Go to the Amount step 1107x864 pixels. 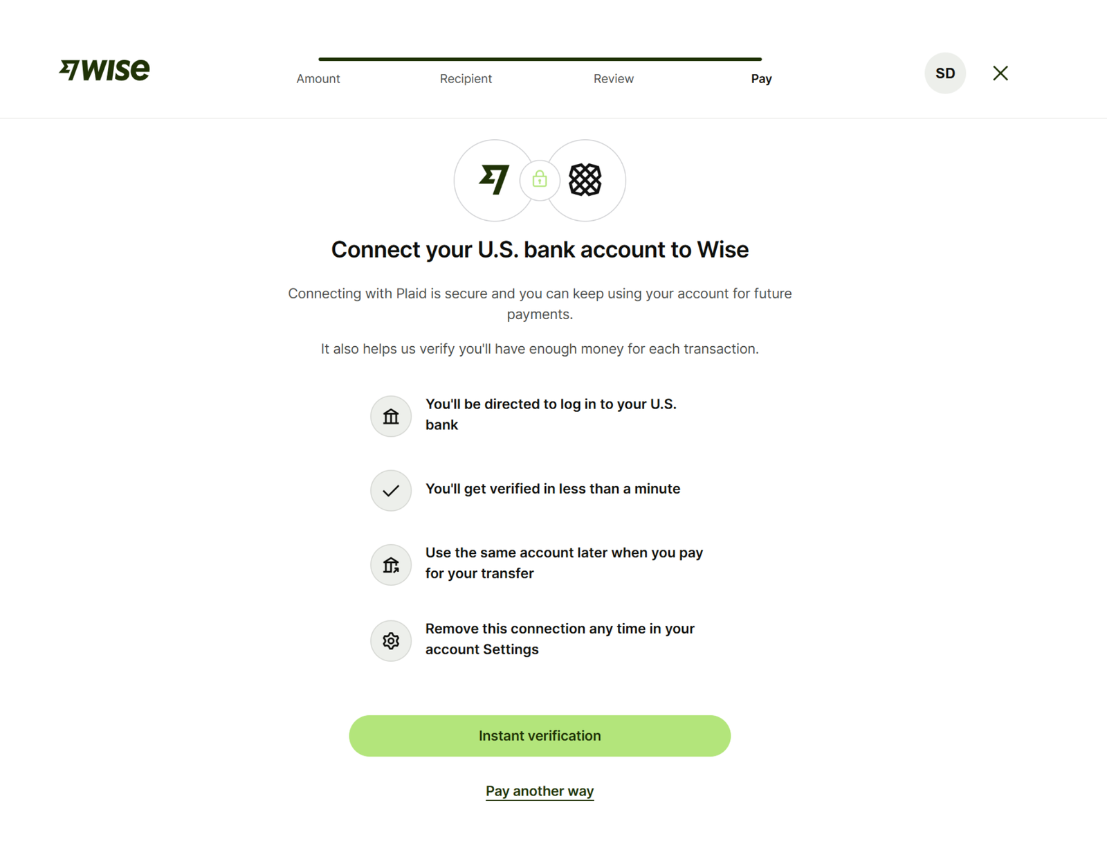point(318,79)
